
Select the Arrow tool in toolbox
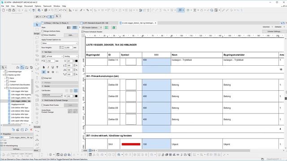click(x=37, y=25)
